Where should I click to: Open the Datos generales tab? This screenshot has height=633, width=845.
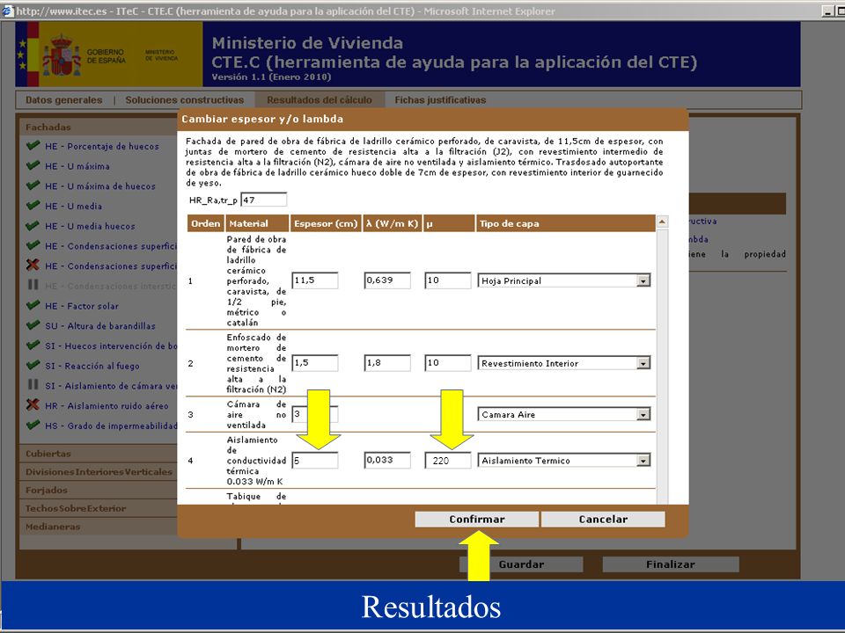(63, 99)
